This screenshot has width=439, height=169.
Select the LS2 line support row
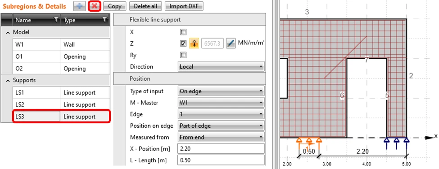click(x=61, y=104)
